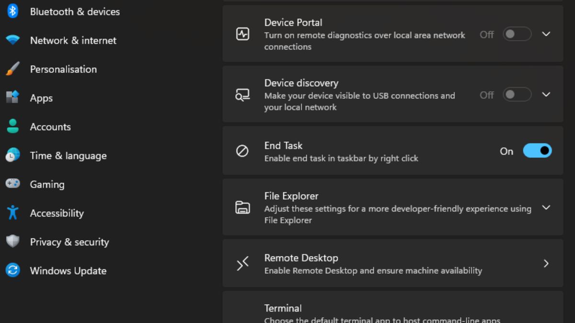Enable the Device Portal toggle
This screenshot has height=323, width=575.
click(x=517, y=34)
